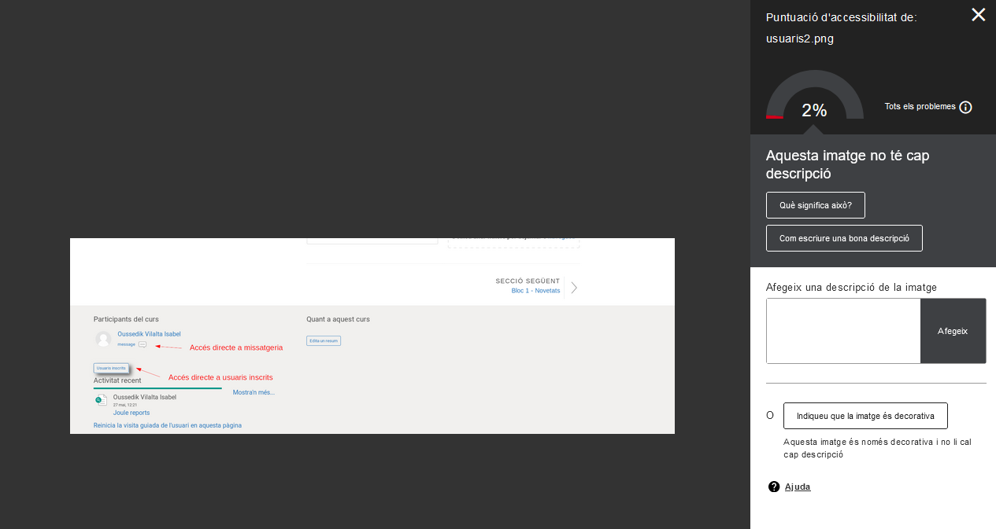996x529 pixels.
Task: Click the Reinicia la visita guiada link
Action: click(x=168, y=425)
